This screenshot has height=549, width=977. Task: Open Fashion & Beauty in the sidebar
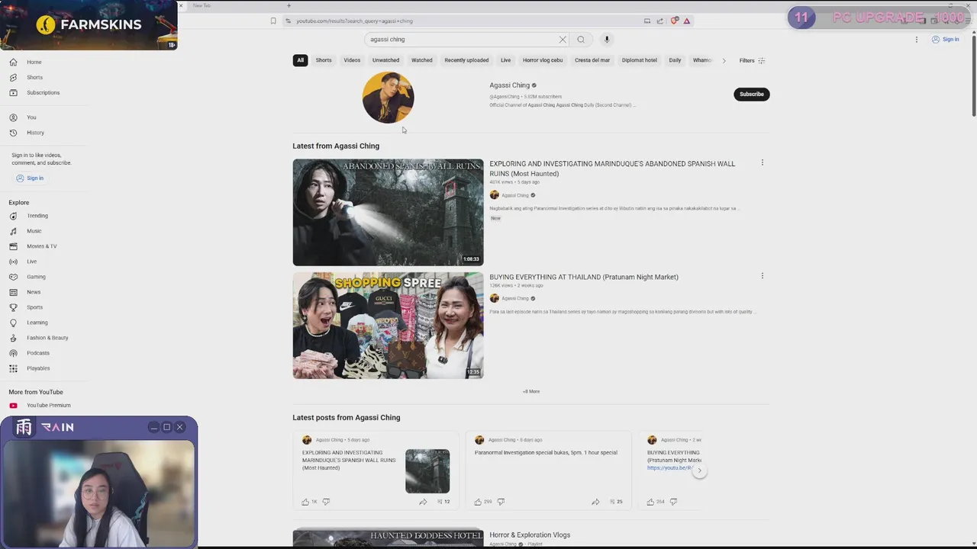(x=47, y=338)
